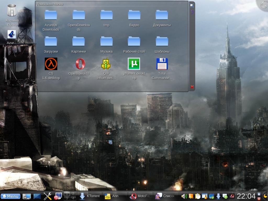The width and height of the screenshot is (268, 201).
Task: Open the orange RSS feed tray icon
Action: 191,196
